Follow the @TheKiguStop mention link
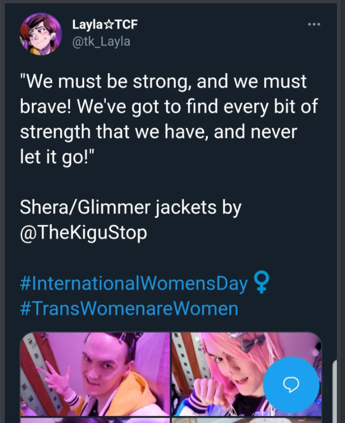This screenshot has height=423, width=345. pyautogui.click(x=84, y=233)
